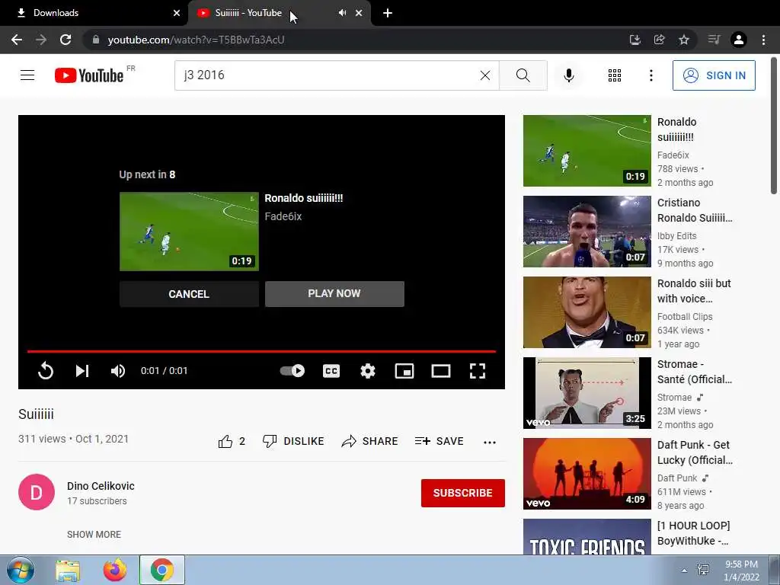This screenshot has height=585, width=780.
Task: Reload the page
Action: click(x=66, y=40)
